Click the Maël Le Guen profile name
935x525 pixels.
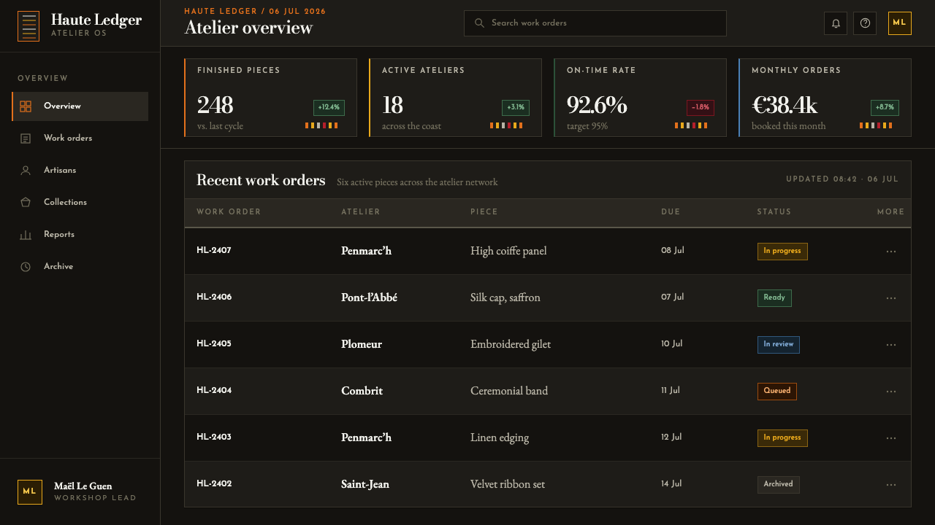pyautogui.click(x=83, y=486)
